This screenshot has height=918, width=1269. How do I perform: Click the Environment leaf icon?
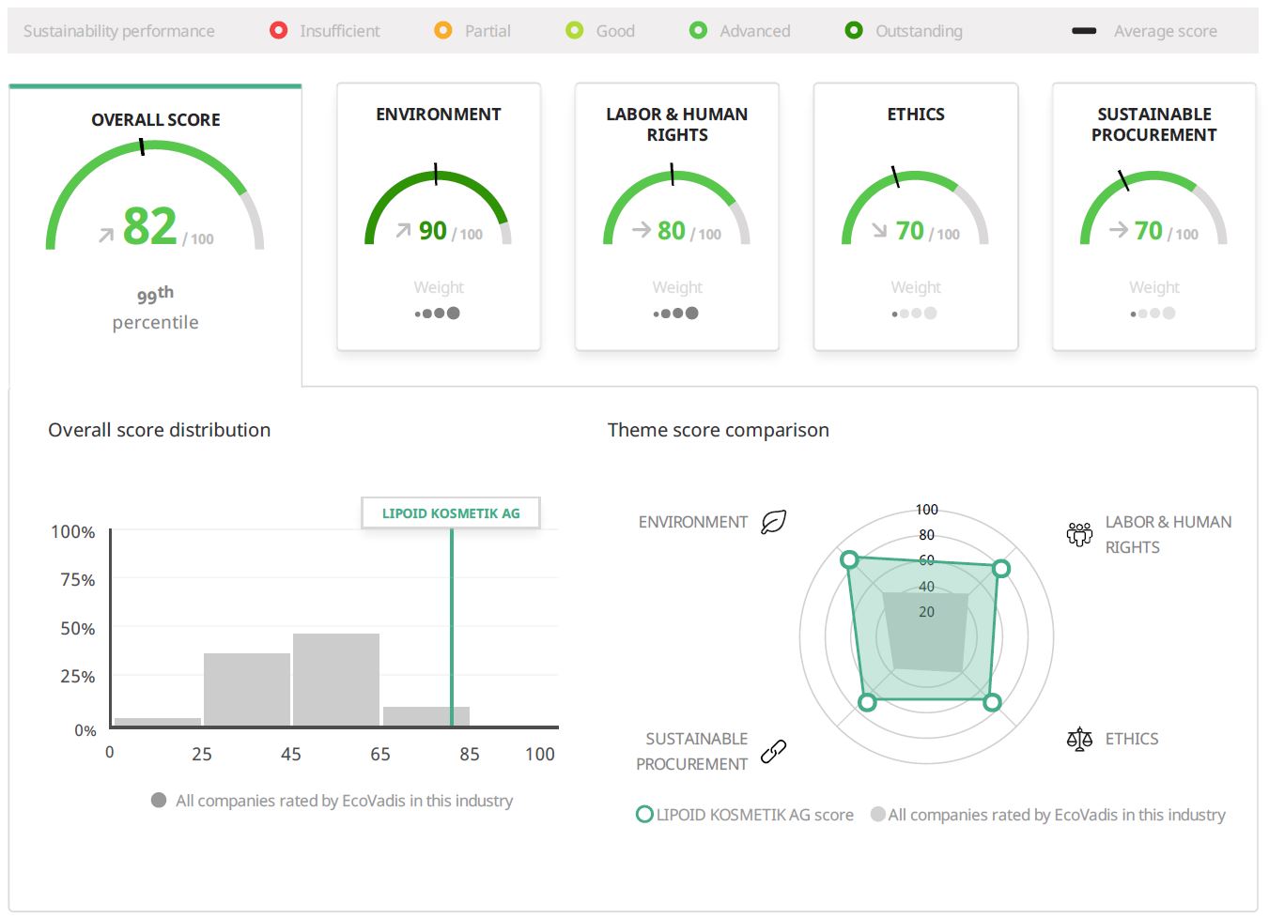pyautogui.click(x=773, y=522)
